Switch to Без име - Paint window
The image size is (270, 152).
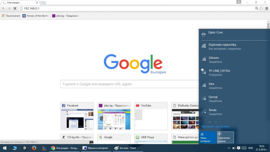(128, 148)
